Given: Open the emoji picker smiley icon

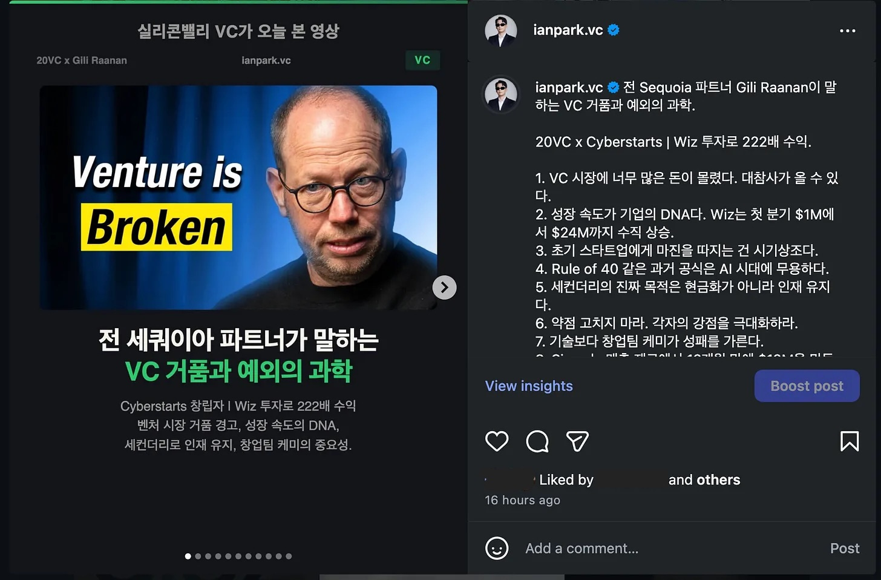Looking at the screenshot, I should (x=497, y=549).
